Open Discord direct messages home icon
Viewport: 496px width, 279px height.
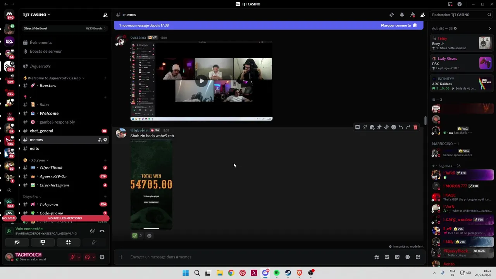click(x=9, y=15)
